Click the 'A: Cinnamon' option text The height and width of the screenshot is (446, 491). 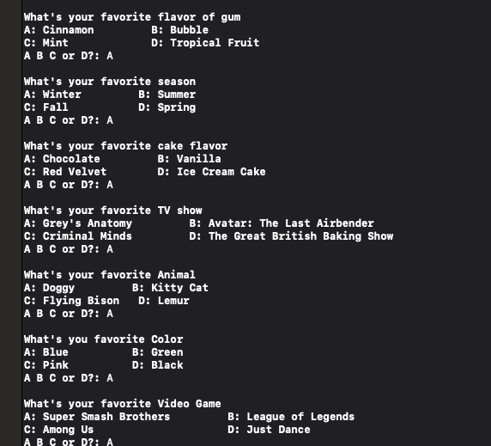pyautogui.click(x=59, y=30)
